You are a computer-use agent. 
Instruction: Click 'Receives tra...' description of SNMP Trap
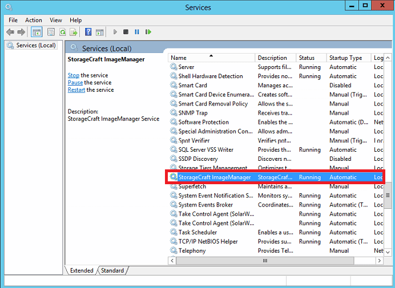click(275, 113)
